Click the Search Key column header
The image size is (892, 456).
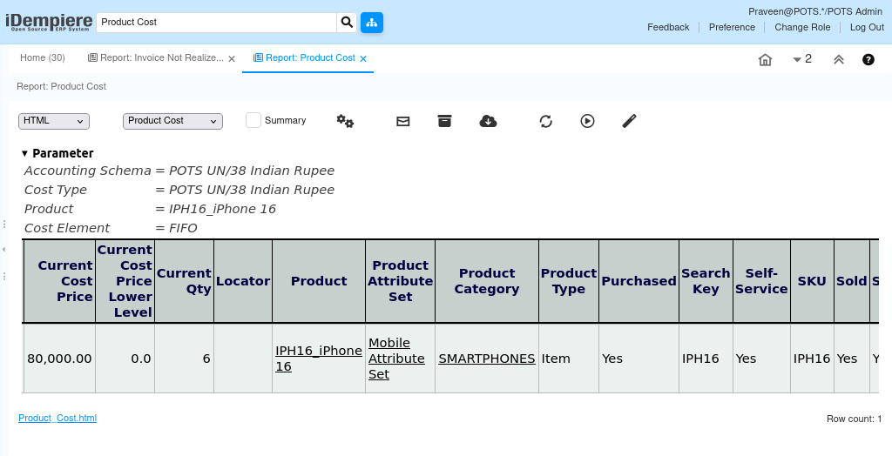coord(706,281)
